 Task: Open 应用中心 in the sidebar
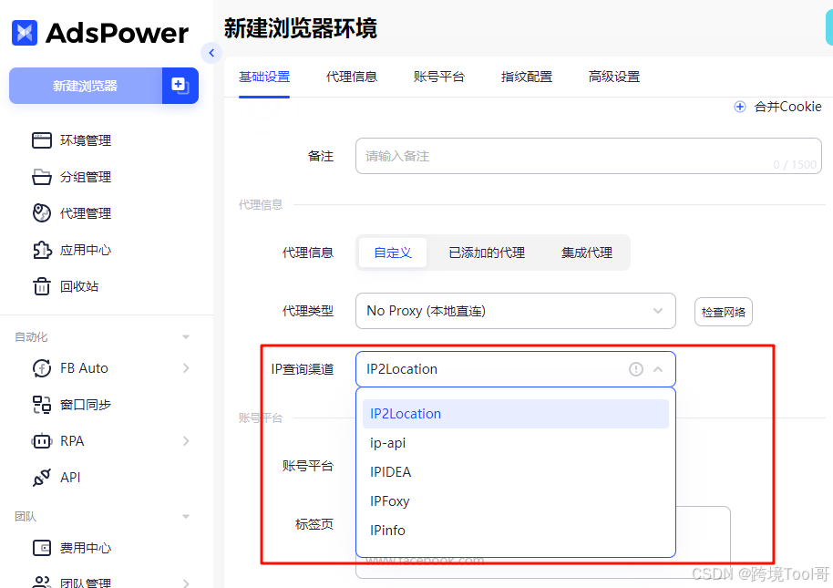85,250
